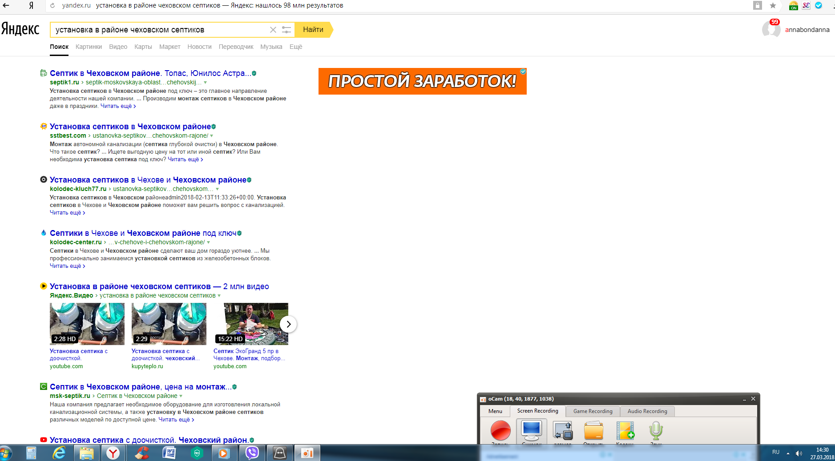The height and width of the screenshot is (461, 835).
Task: Click inside the Yandex search input field
Action: pos(160,30)
